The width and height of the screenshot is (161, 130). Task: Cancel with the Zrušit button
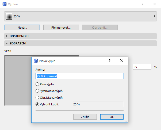click(x=85, y=117)
